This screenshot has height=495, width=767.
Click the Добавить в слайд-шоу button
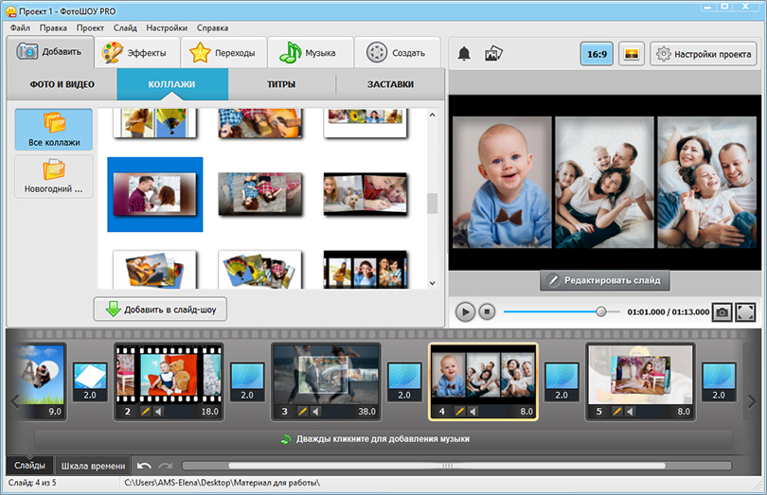[x=160, y=309]
